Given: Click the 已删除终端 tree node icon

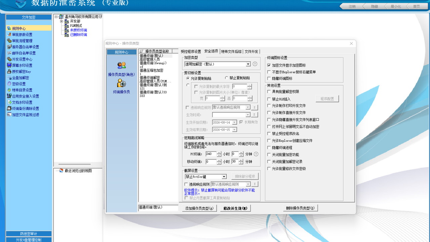Looking at the screenshot, I should point(67,35).
